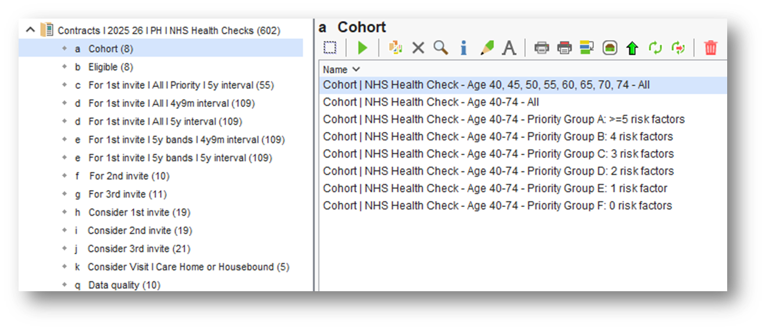Select 'q Data quality (10)' folder
765x329 pixels.
[118, 285]
